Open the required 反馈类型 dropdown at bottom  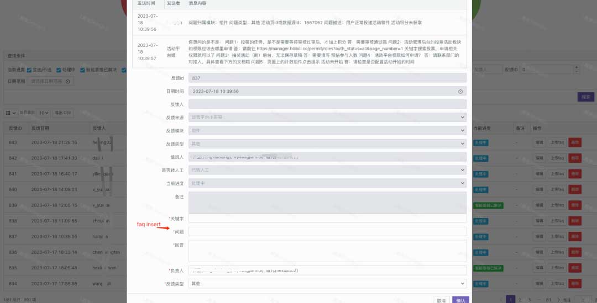[x=327, y=284]
